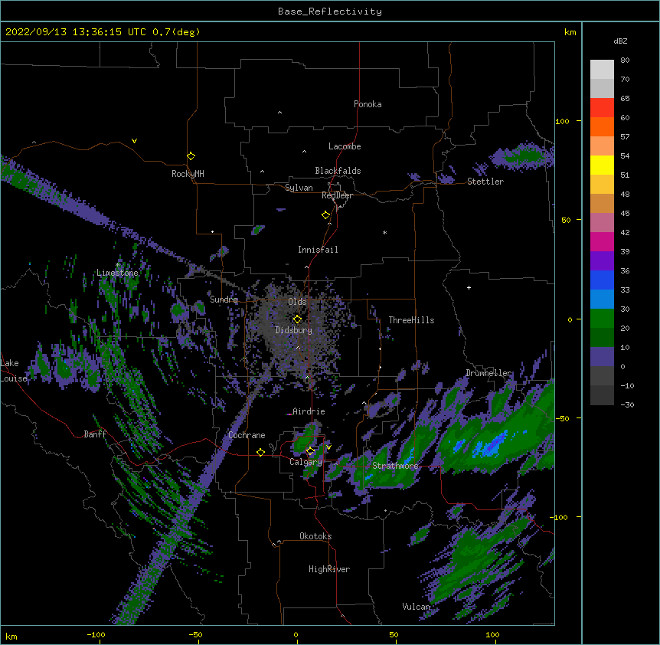Screen dimensions: 660x645
Task: Click the Airdrie label
Action: [309, 411]
